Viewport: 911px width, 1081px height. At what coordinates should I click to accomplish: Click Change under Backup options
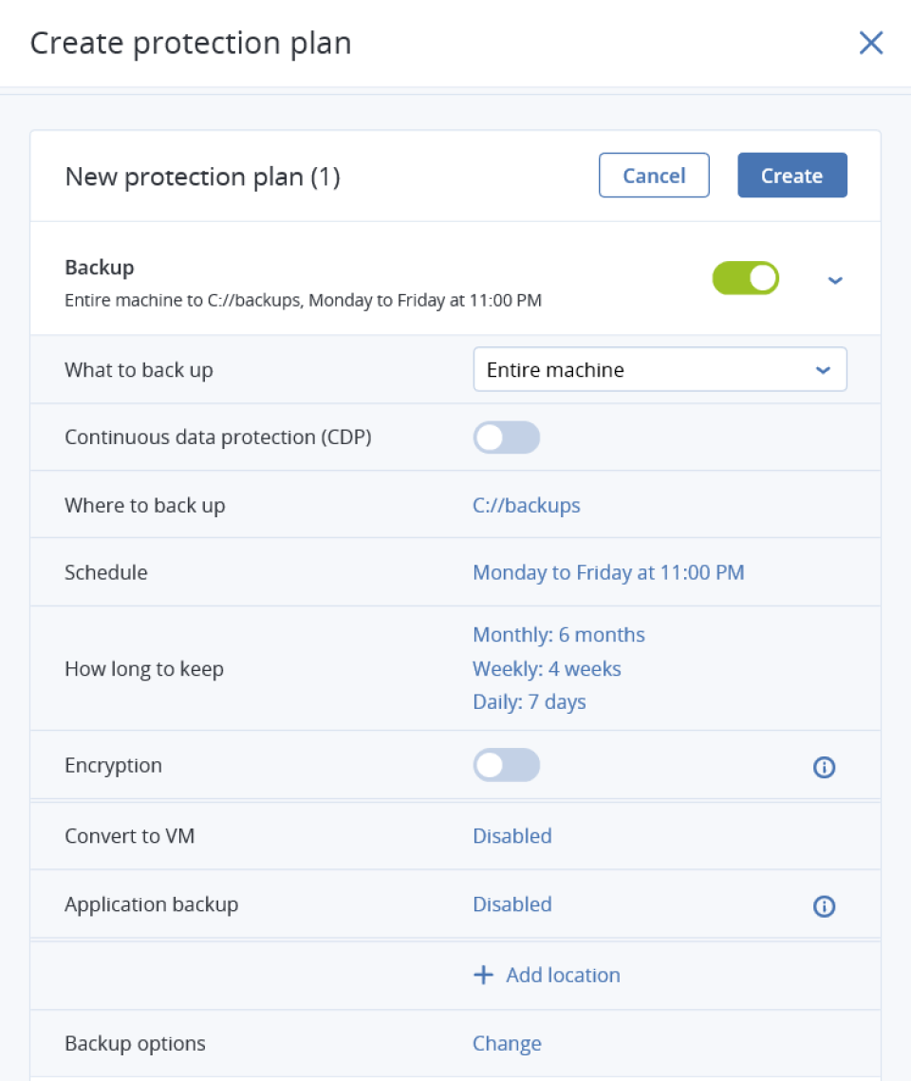click(507, 1043)
